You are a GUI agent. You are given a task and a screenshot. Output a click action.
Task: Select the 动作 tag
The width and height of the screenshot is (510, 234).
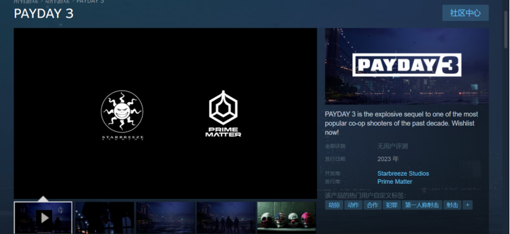(354, 205)
